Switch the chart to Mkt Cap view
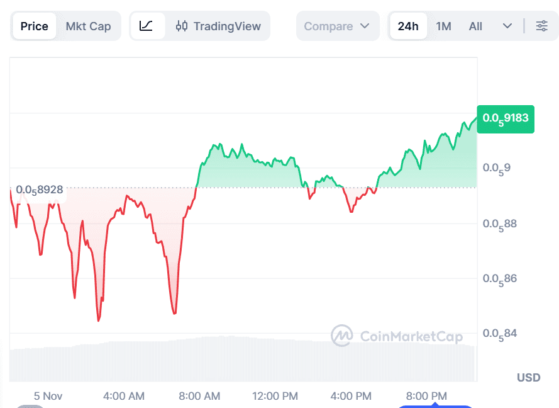 point(88,26)
